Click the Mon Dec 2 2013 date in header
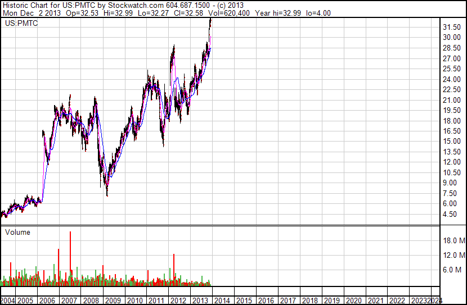The width and height of the screenshot is (467, 305). (x=32, y=13)
